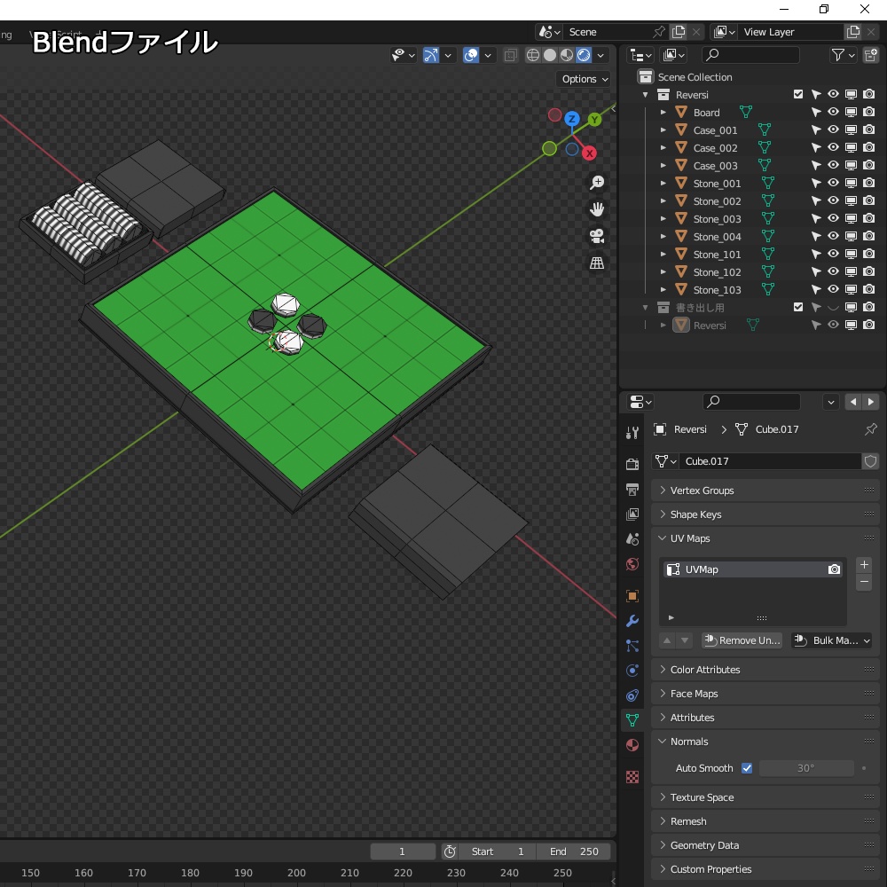887x887 pixels.
Task: Switch perspective orthographic grid icon
Action: pos(597,263)
